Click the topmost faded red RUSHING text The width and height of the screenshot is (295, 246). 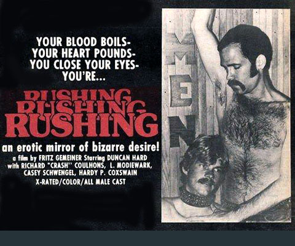[x=77, y=95]
